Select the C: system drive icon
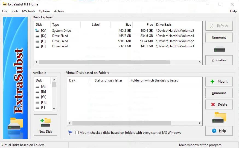The width and height of the screenshot is (239, 148). pos(37,31)
